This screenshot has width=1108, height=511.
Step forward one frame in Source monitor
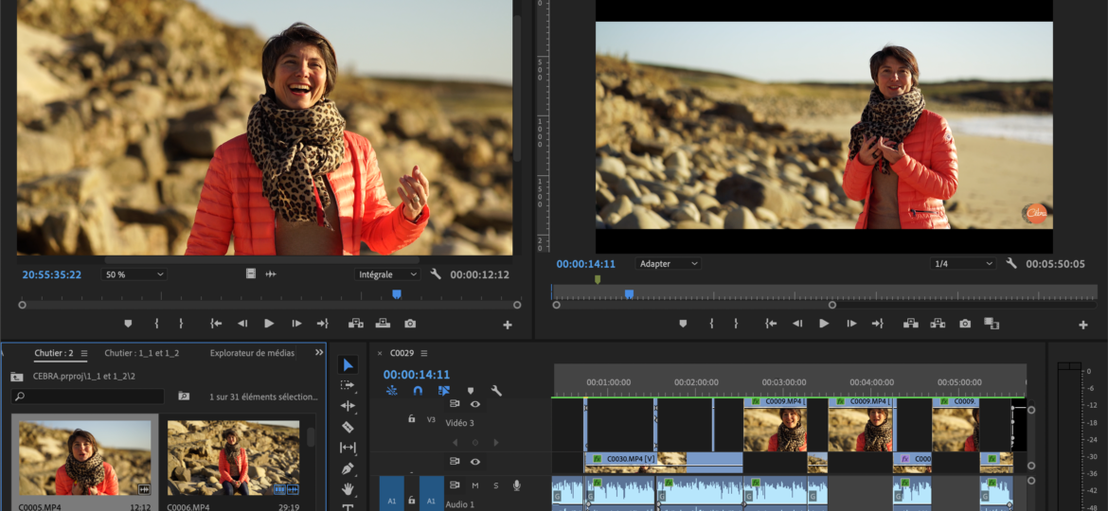[x=296, y=324]
